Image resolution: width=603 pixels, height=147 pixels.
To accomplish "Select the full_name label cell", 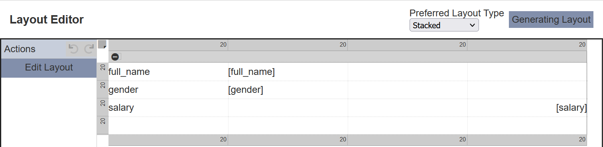I will 168,72.
